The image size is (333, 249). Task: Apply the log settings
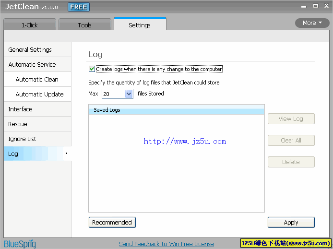coord(291,222)
